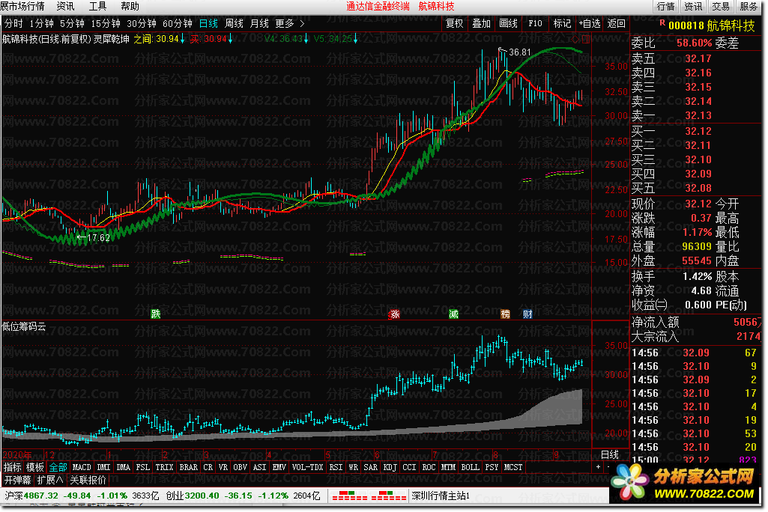Open F10 company information

pos(535,23)
